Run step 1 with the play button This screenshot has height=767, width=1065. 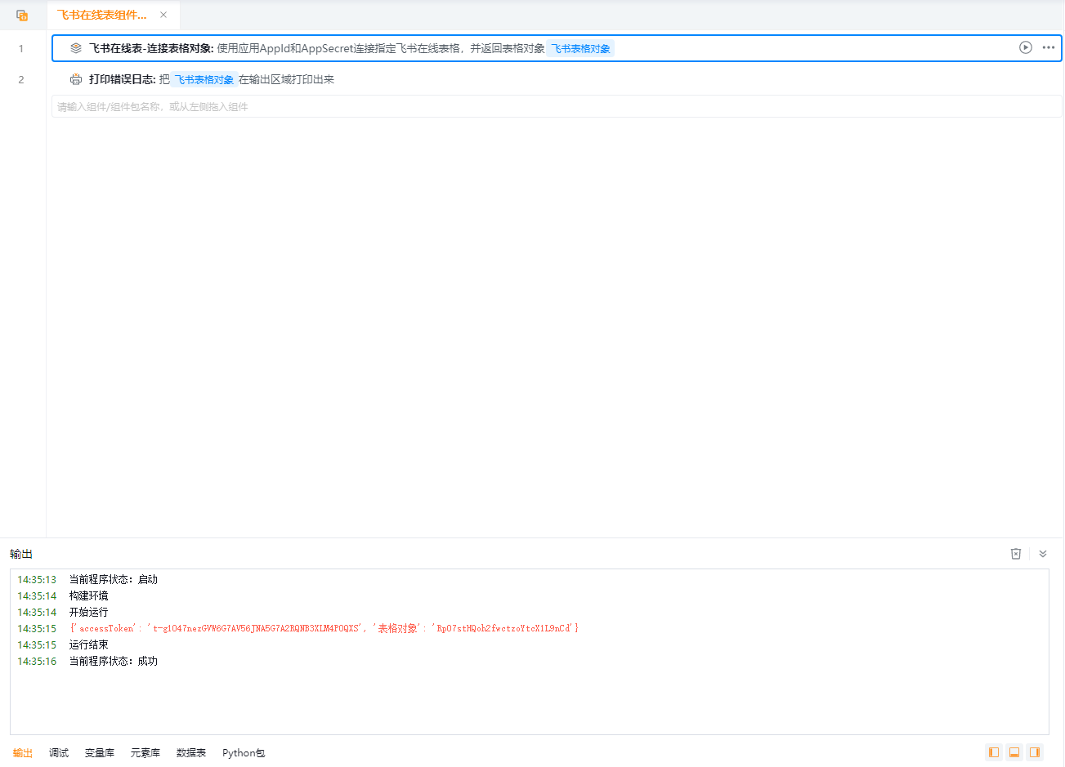(1026, 47)
